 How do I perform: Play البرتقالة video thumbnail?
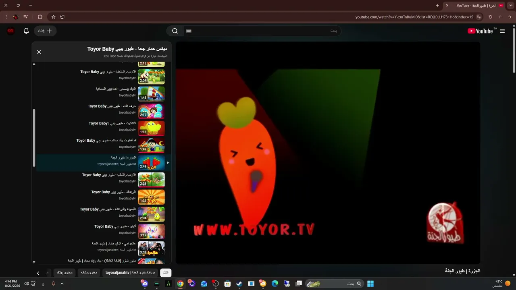click(151, 197)
